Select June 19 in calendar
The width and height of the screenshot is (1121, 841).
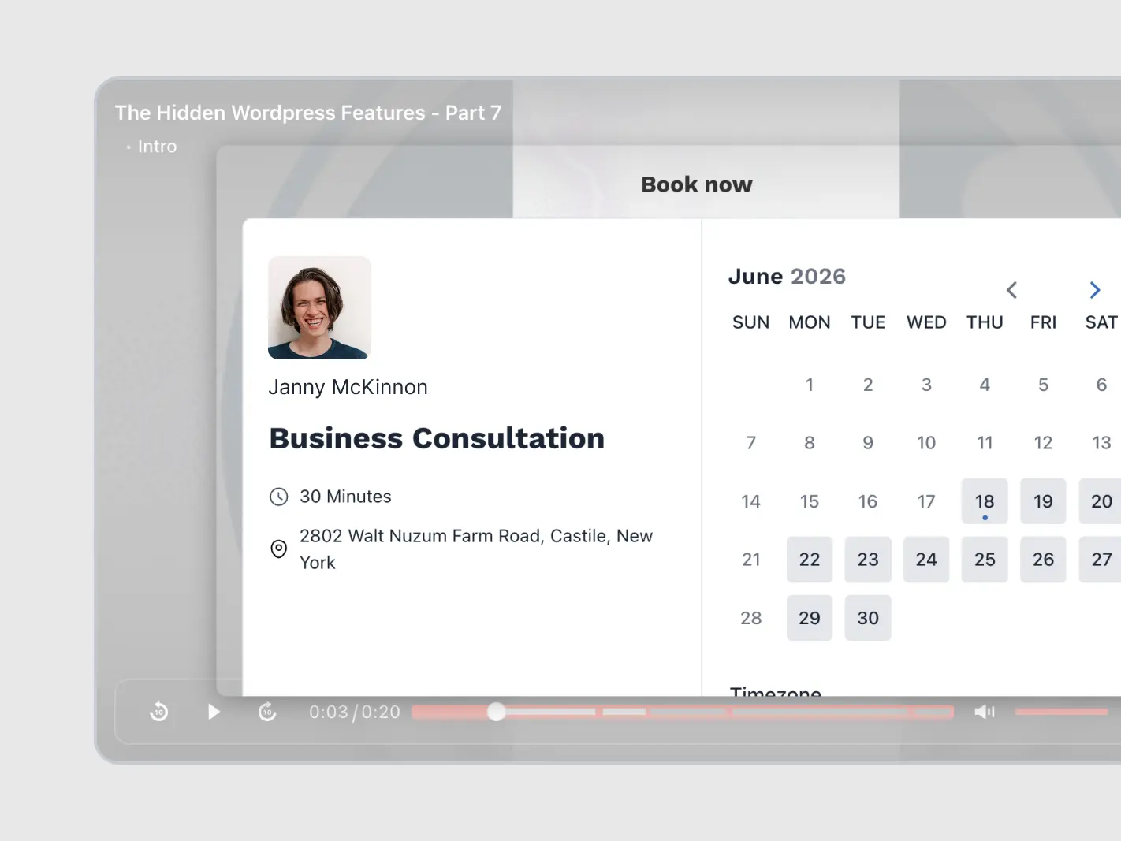click(x=1043, y=501)
